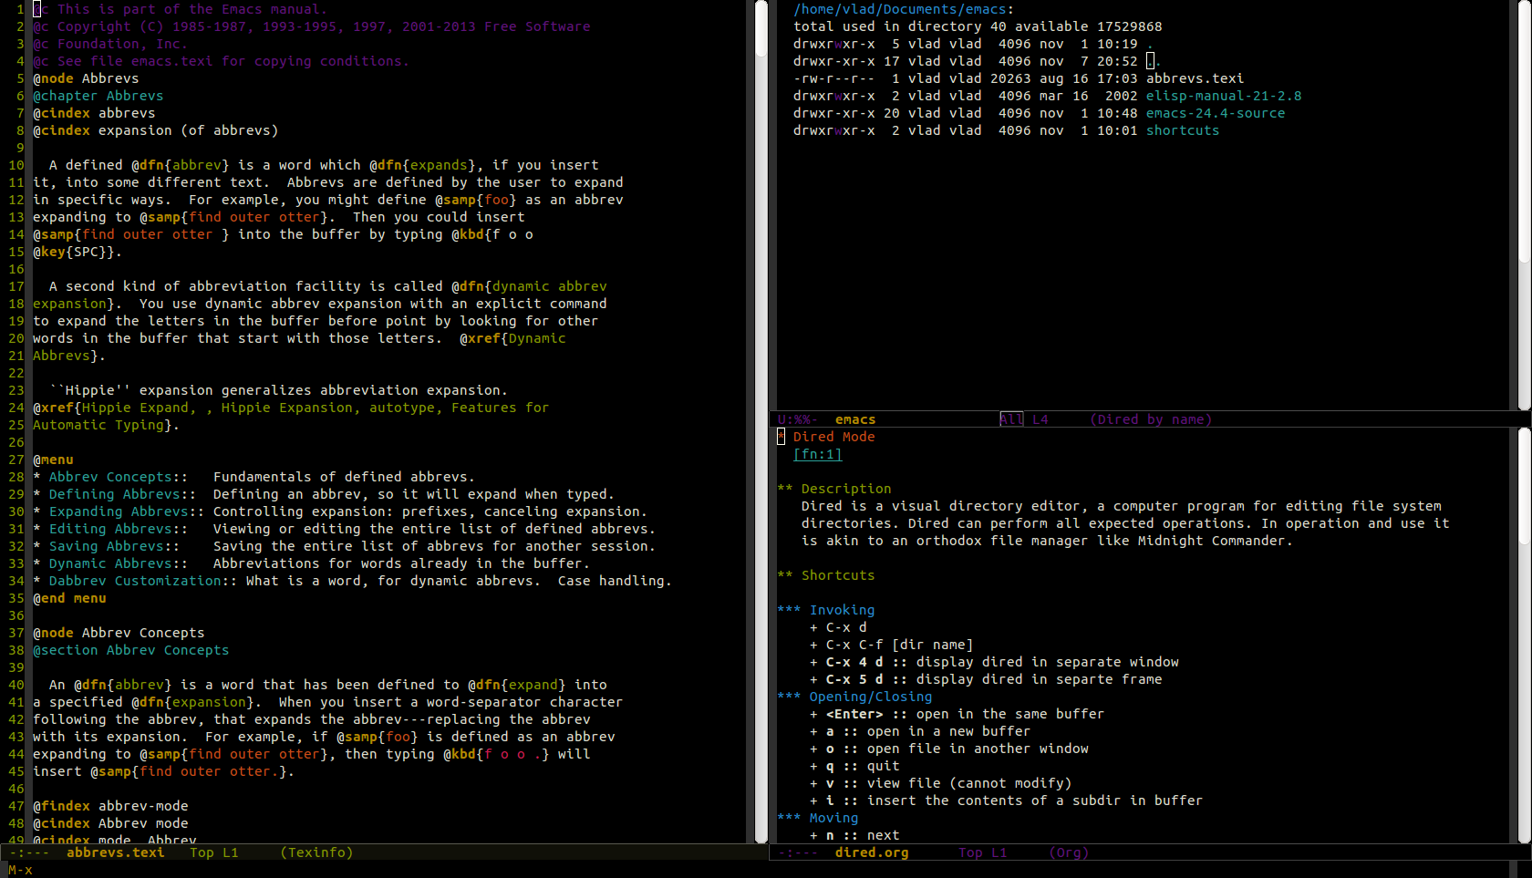Click '@end menu' on line 35
Viewport: 1532px width, 878px height.
point(69,598)
